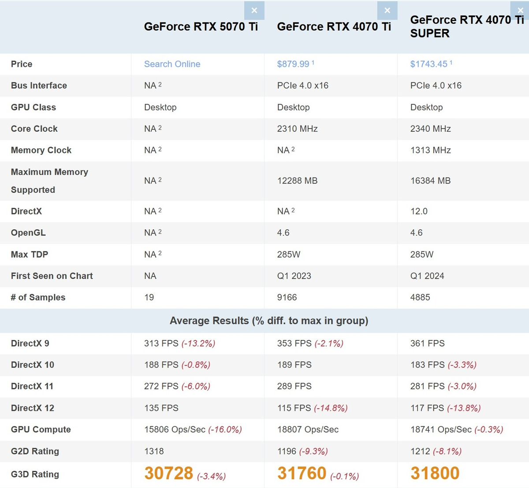The width and height of the screenshot is (529, 488).
Task: Click the 361 FPS DirectX 9 result
Action: [x=428, y=343]
